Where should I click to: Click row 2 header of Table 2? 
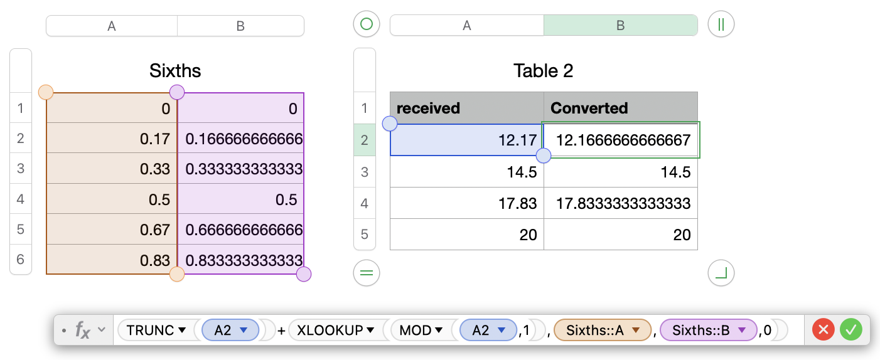click(365, 140)
